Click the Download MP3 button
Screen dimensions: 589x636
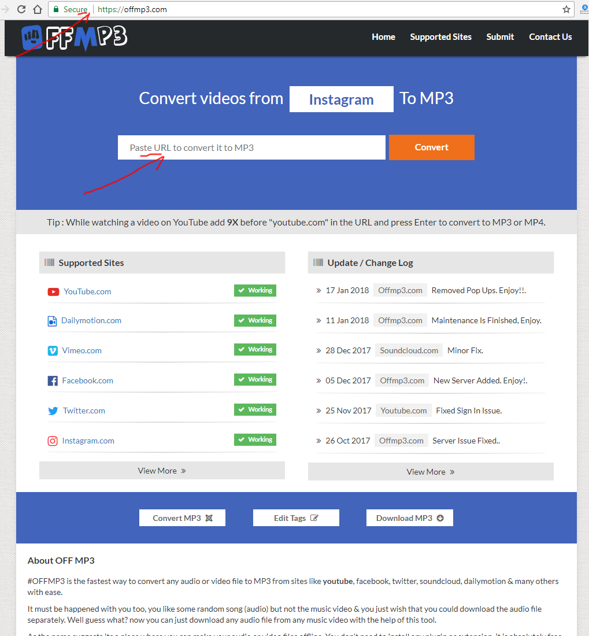point(409,518)
